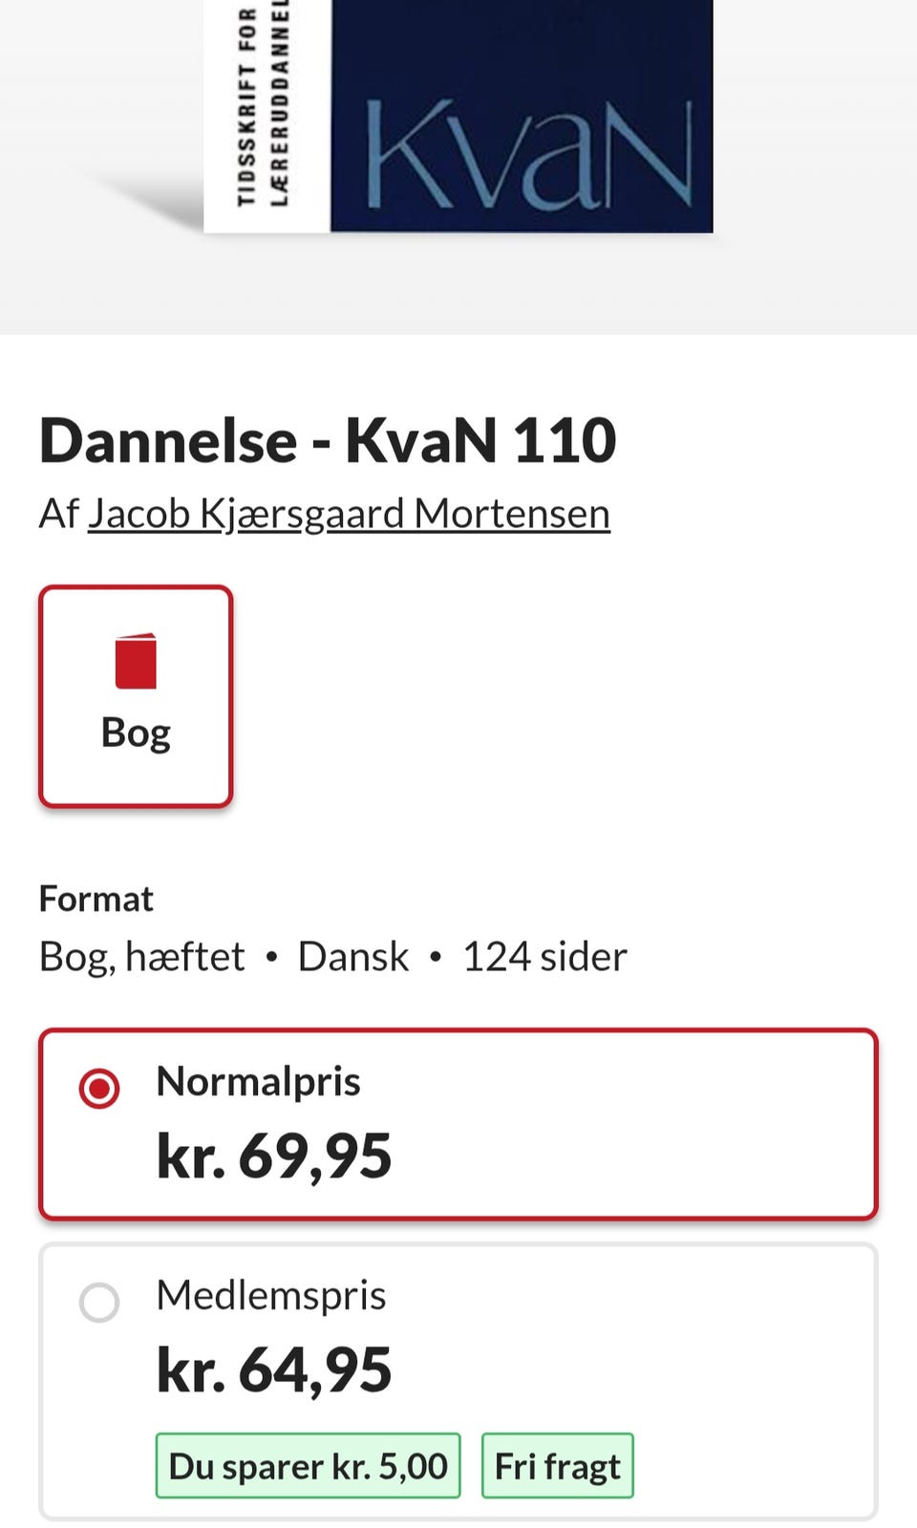Viewport: 917px width, 1528px height.
Task: Click the 'Af' text before author
Action: pos(58,514)
